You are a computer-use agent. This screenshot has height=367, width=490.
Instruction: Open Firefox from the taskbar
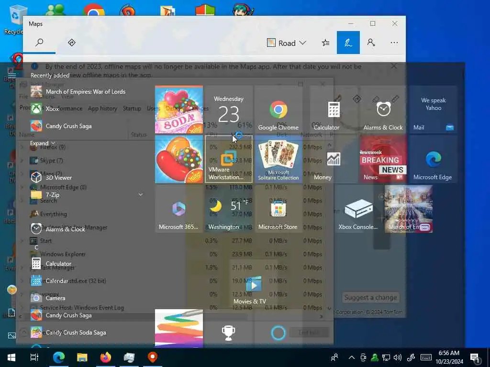pyautogui.click(x=106, y=357)
